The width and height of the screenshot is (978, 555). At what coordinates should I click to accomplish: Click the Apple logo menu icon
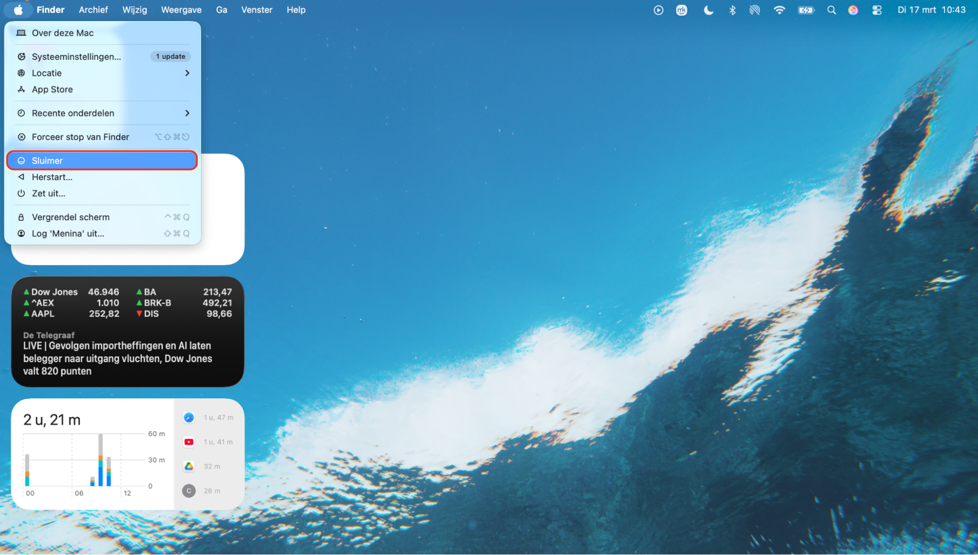click(18, 10)
